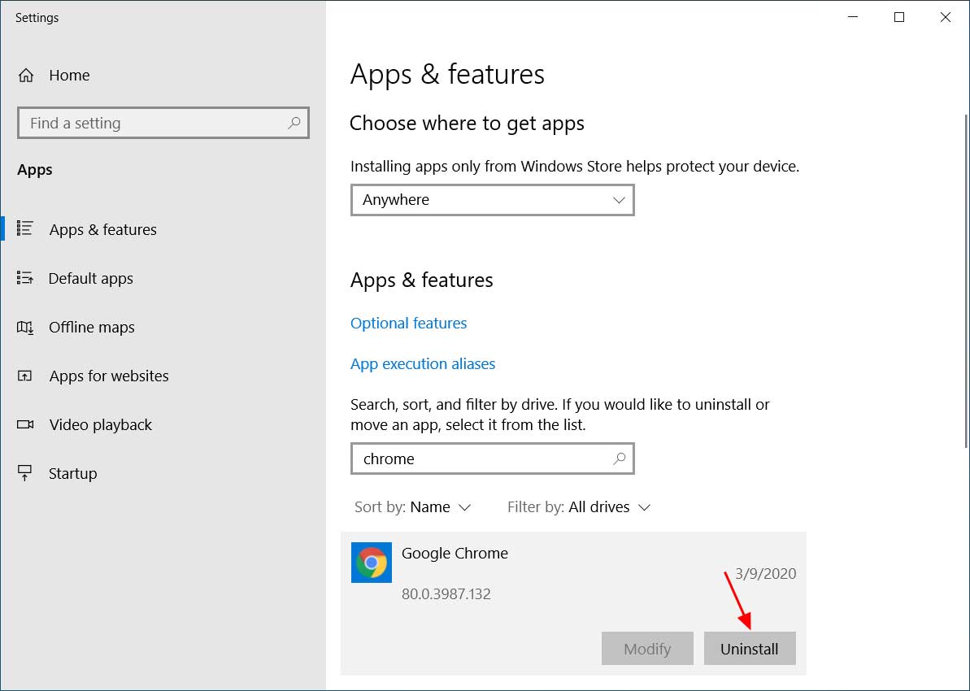970x691 pixels.
Task: Go back to Settings Home
Action: tap(69, 76)
